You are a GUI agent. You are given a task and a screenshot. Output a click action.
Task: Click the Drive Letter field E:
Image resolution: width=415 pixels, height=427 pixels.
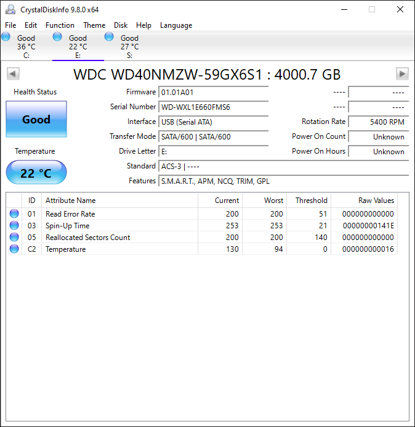click(x=214, y=151)
